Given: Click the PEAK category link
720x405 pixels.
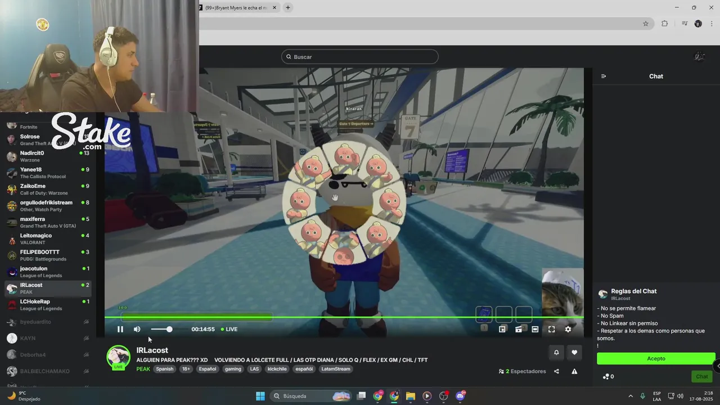Looking at the screenshot, I should click(143, 369).
